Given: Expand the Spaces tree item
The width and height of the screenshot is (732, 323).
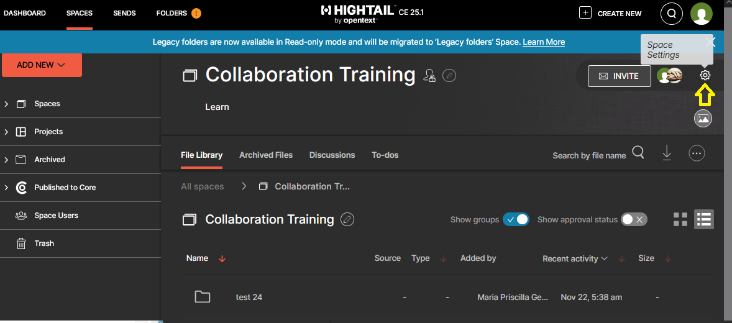Looking at the screenshot, I should [x=6, y=104].
